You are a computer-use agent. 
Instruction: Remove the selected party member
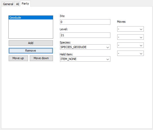(31, 51)
